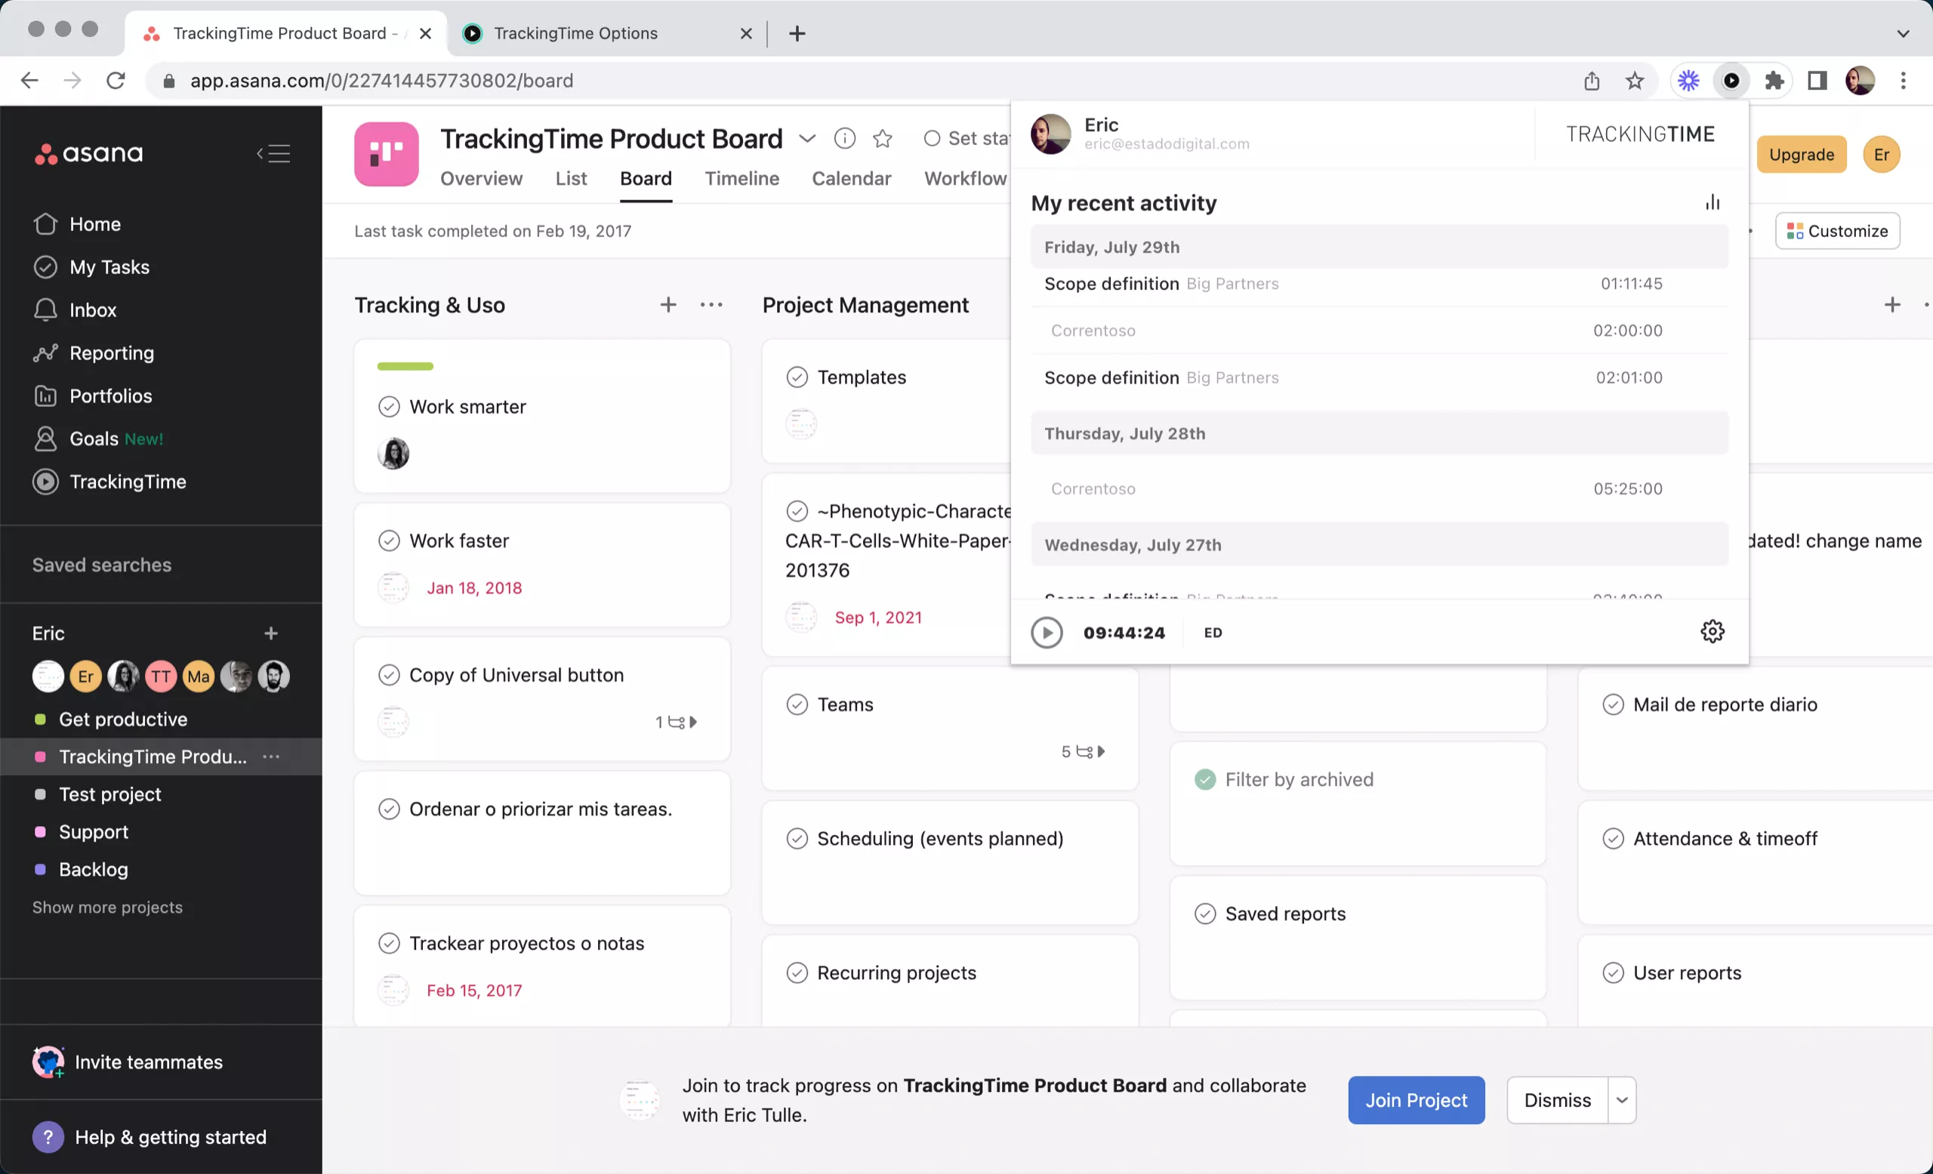The image size is (1933, 1174).
Task: Click the TrackingTime timer play button
Action: click(1045, 631)
